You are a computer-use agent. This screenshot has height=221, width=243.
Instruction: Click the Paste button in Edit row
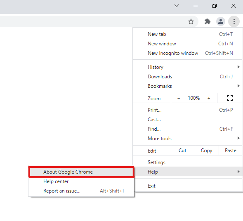(231, 150)
